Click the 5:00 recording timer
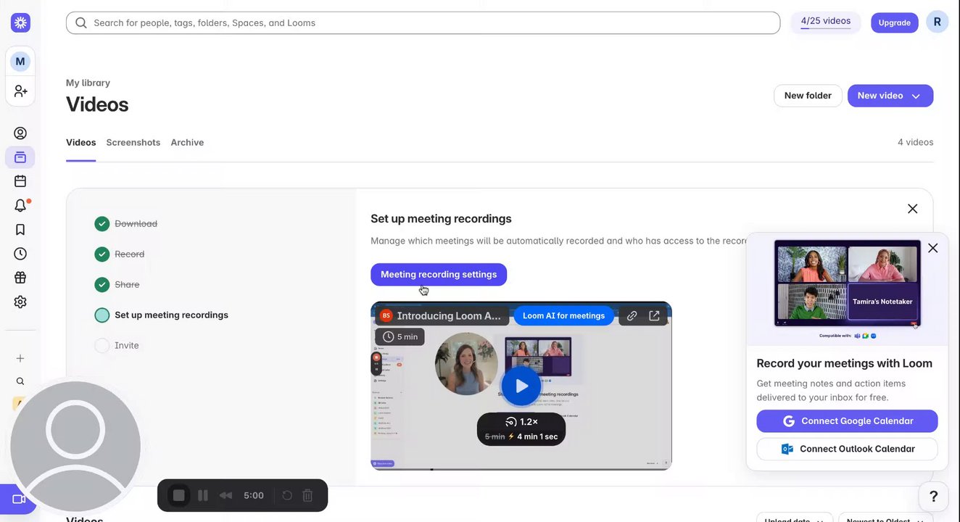The image size is (960, 522). tap(254, 495)
